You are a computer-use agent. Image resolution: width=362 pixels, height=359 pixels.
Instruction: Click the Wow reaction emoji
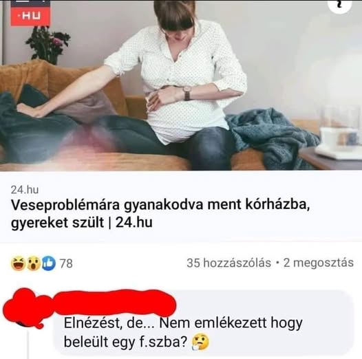click(x=34, y=263)
